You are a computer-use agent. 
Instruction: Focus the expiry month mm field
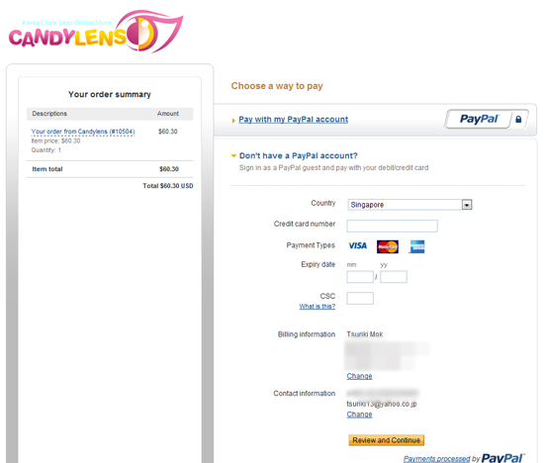tap(360, 277)
